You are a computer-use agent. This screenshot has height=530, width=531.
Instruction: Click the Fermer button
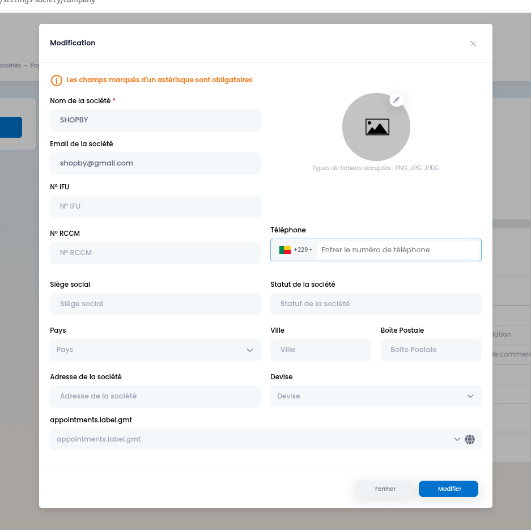point(385,489)
